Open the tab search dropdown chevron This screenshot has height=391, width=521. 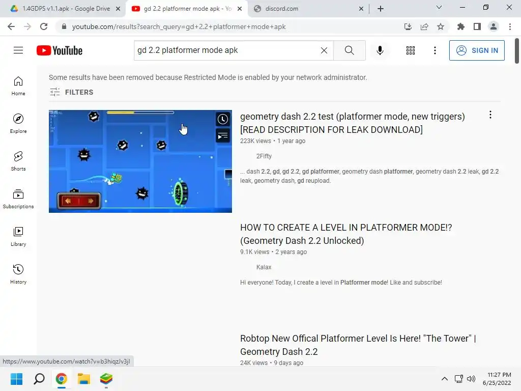click(439, 7)
